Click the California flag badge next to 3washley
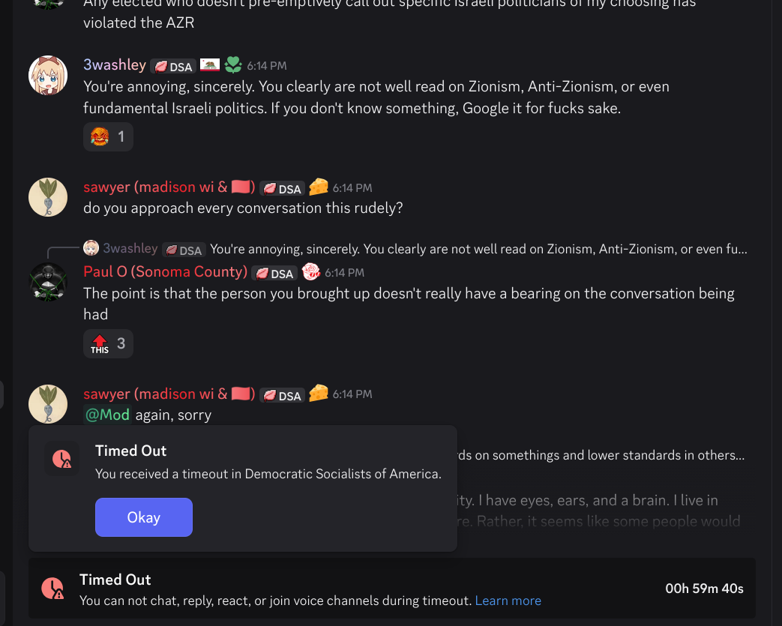The width and height of the screenshot is (782, 626). click(x=209, y=64)
